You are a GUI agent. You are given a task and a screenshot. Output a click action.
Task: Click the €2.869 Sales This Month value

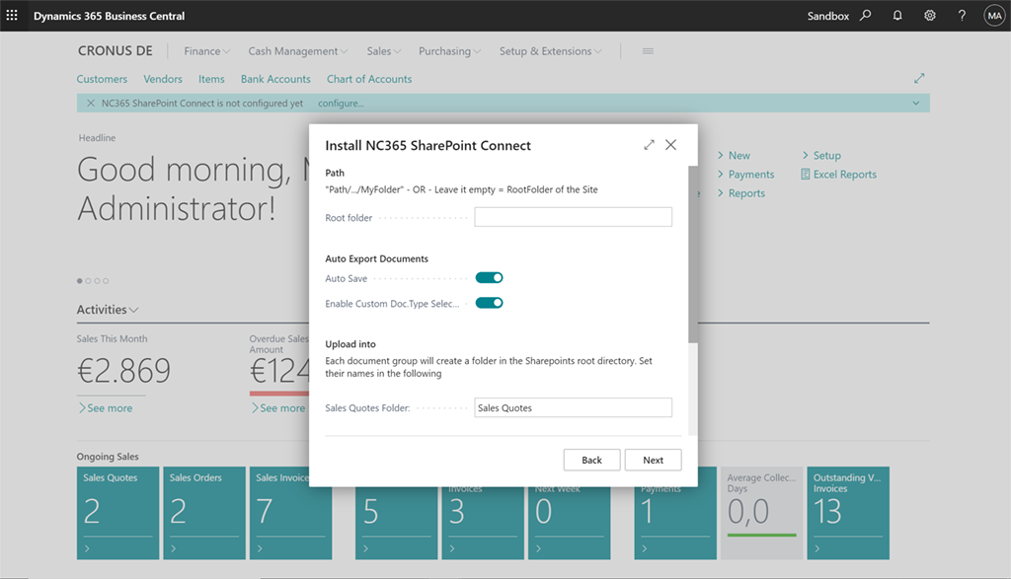click(123, 370)
